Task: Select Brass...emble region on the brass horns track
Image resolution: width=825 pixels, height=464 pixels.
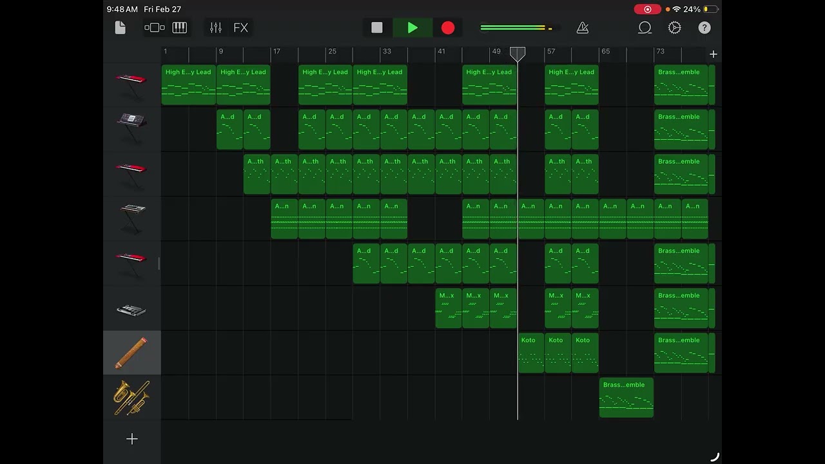Action: point(626,398)
